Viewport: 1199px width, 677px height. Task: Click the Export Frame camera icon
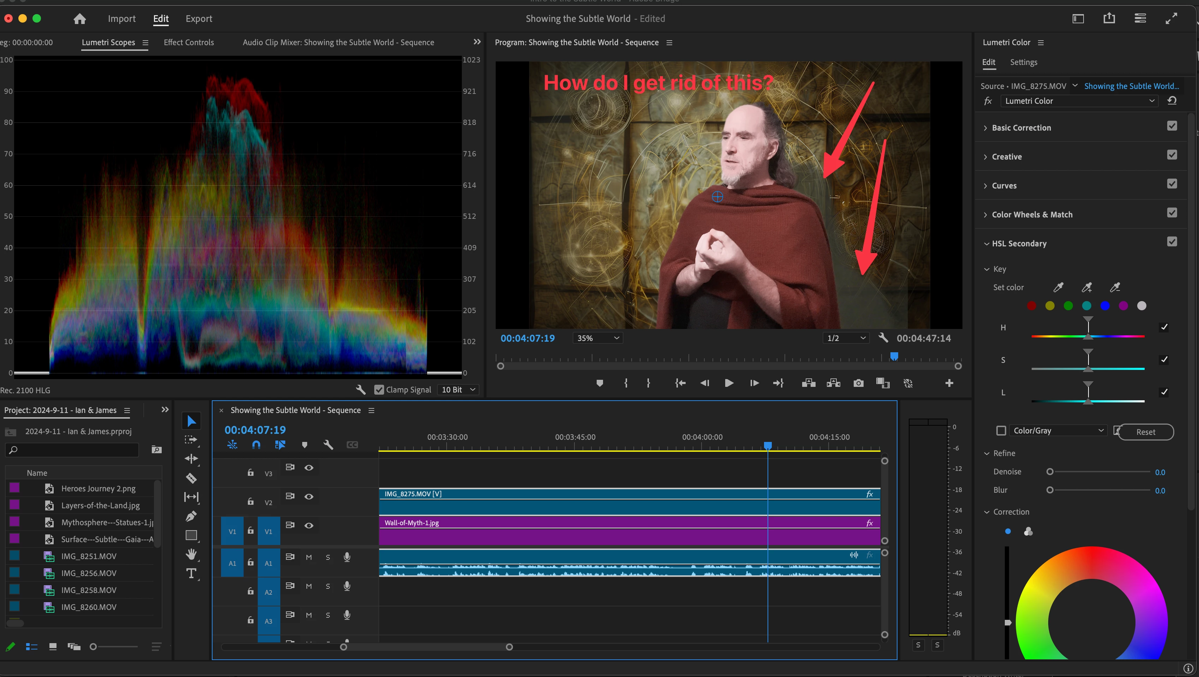pos(858,383)
